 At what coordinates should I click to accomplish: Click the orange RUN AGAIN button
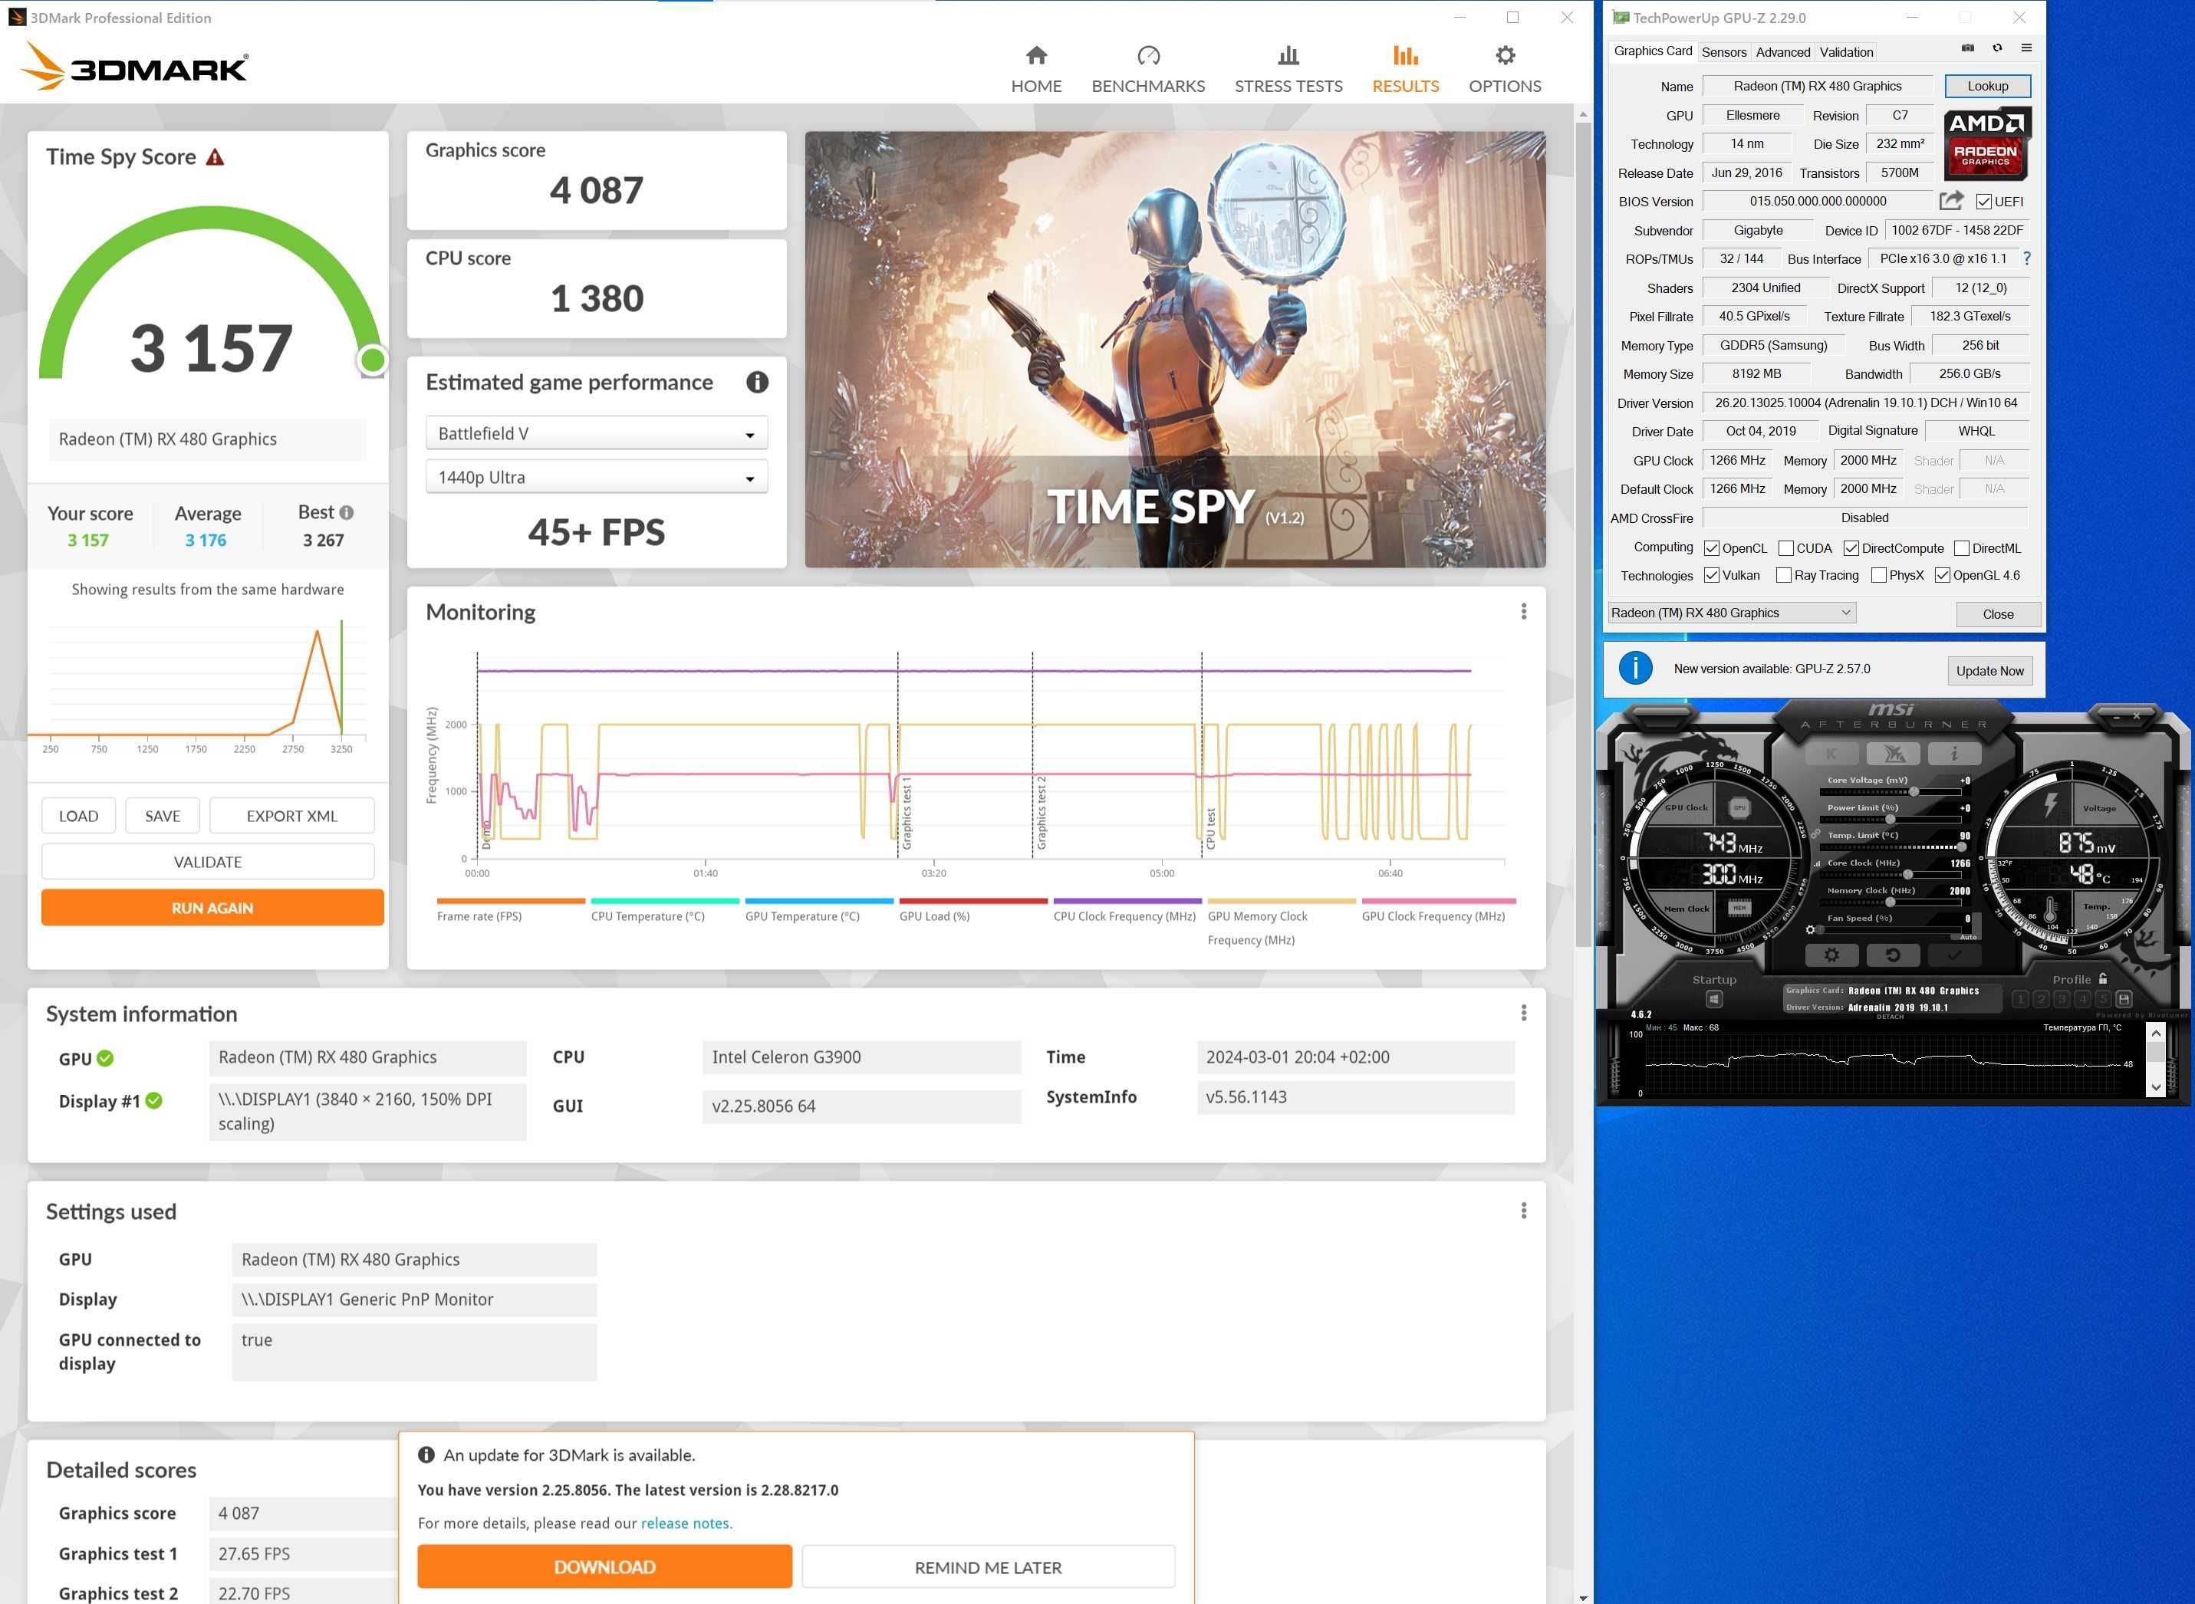[212, 908]
